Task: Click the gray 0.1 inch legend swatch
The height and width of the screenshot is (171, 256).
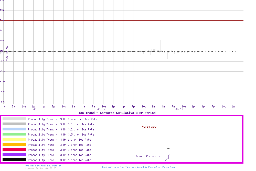Action: [x=14, y=124]
